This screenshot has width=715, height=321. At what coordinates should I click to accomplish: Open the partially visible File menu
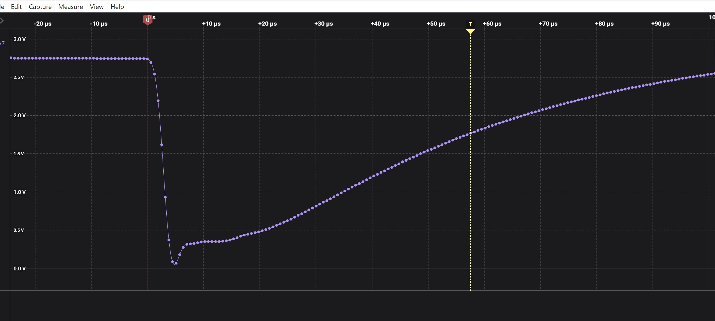(2, 7)
